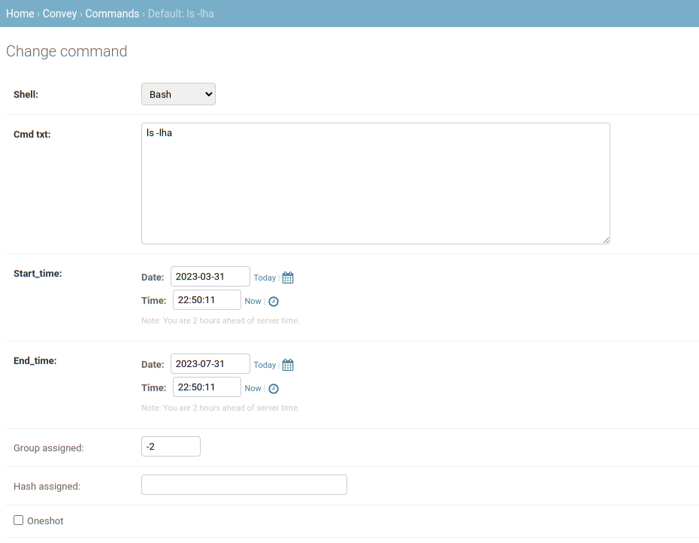Click inside the Group assigned field
The height and width of the screenshot is (543, 699).
pyautogui.click(x=170, y=446)
